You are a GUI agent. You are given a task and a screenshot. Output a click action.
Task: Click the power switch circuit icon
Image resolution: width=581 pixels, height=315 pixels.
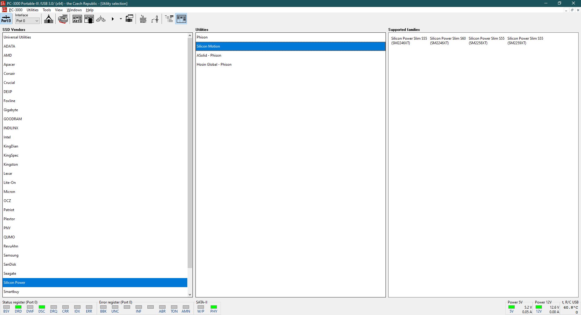coord(155,19)
